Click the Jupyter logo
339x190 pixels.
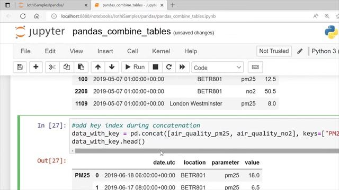click(40, 32)
